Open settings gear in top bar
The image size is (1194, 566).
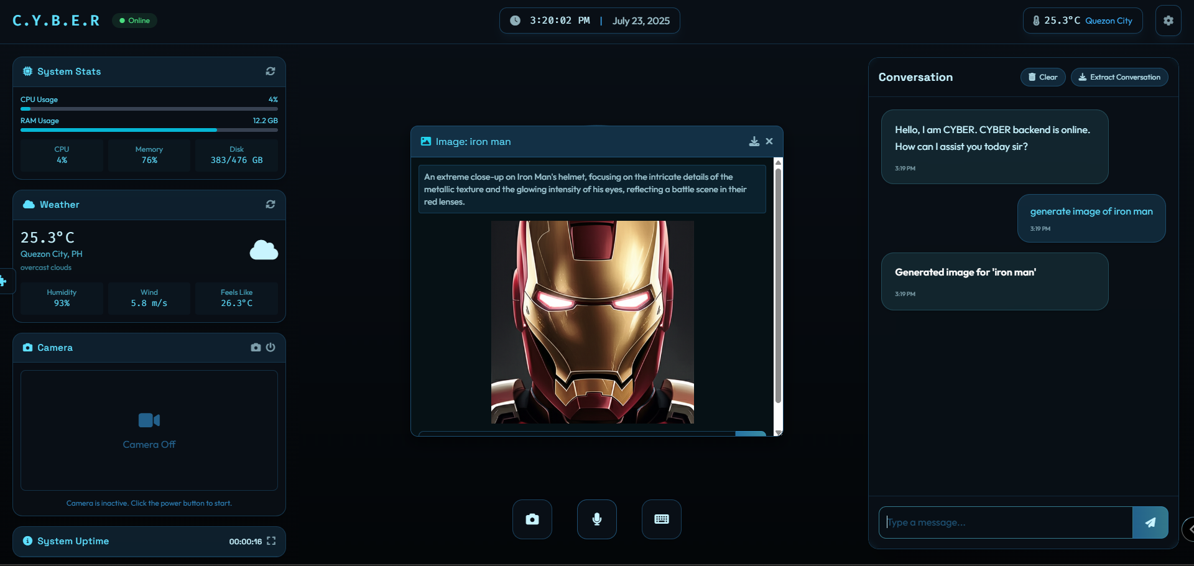[x=1168, y=21]
